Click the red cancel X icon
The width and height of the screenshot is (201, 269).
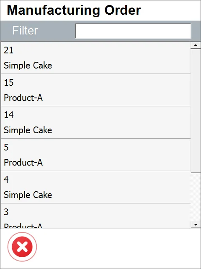[22, 247]
